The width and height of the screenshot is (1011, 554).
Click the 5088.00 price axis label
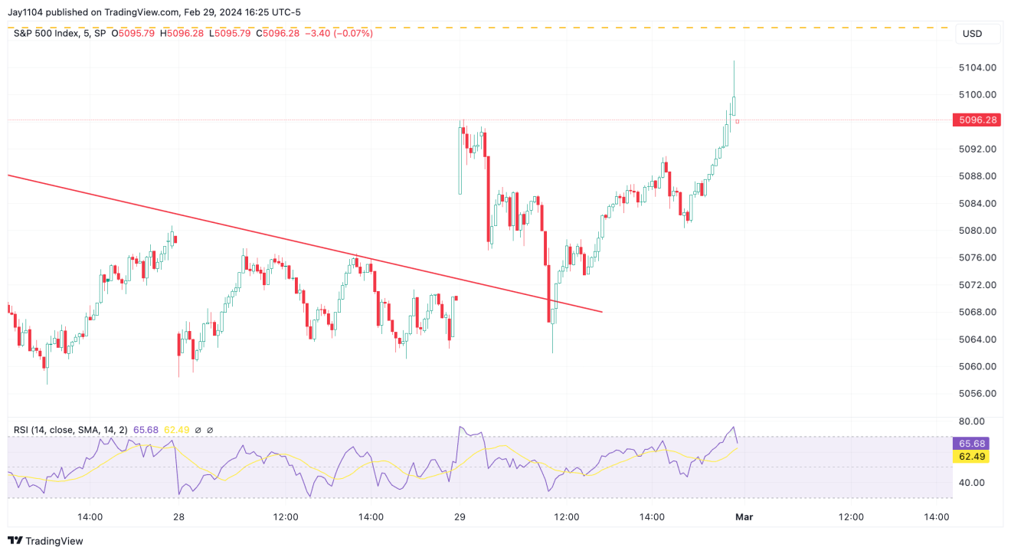(x=977, y=176)
